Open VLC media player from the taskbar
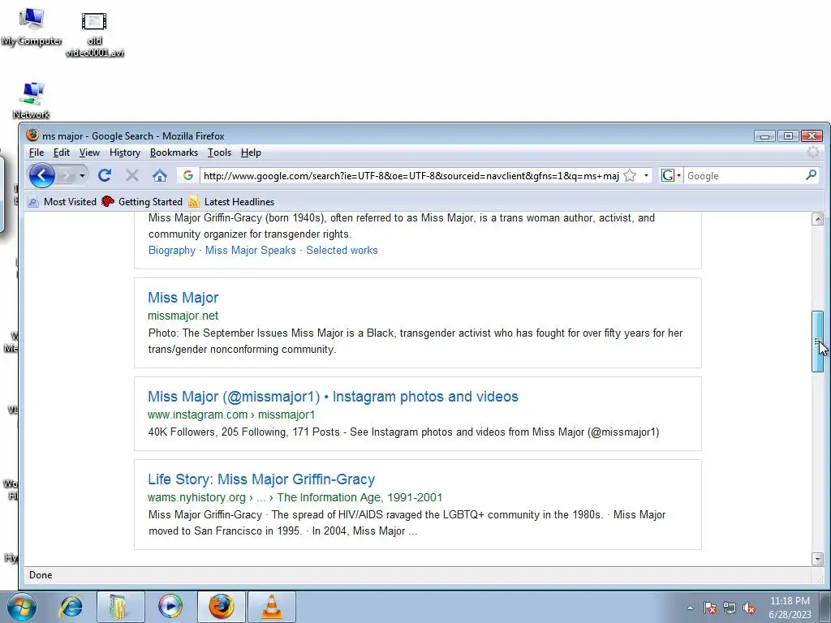 pos(272,607)
